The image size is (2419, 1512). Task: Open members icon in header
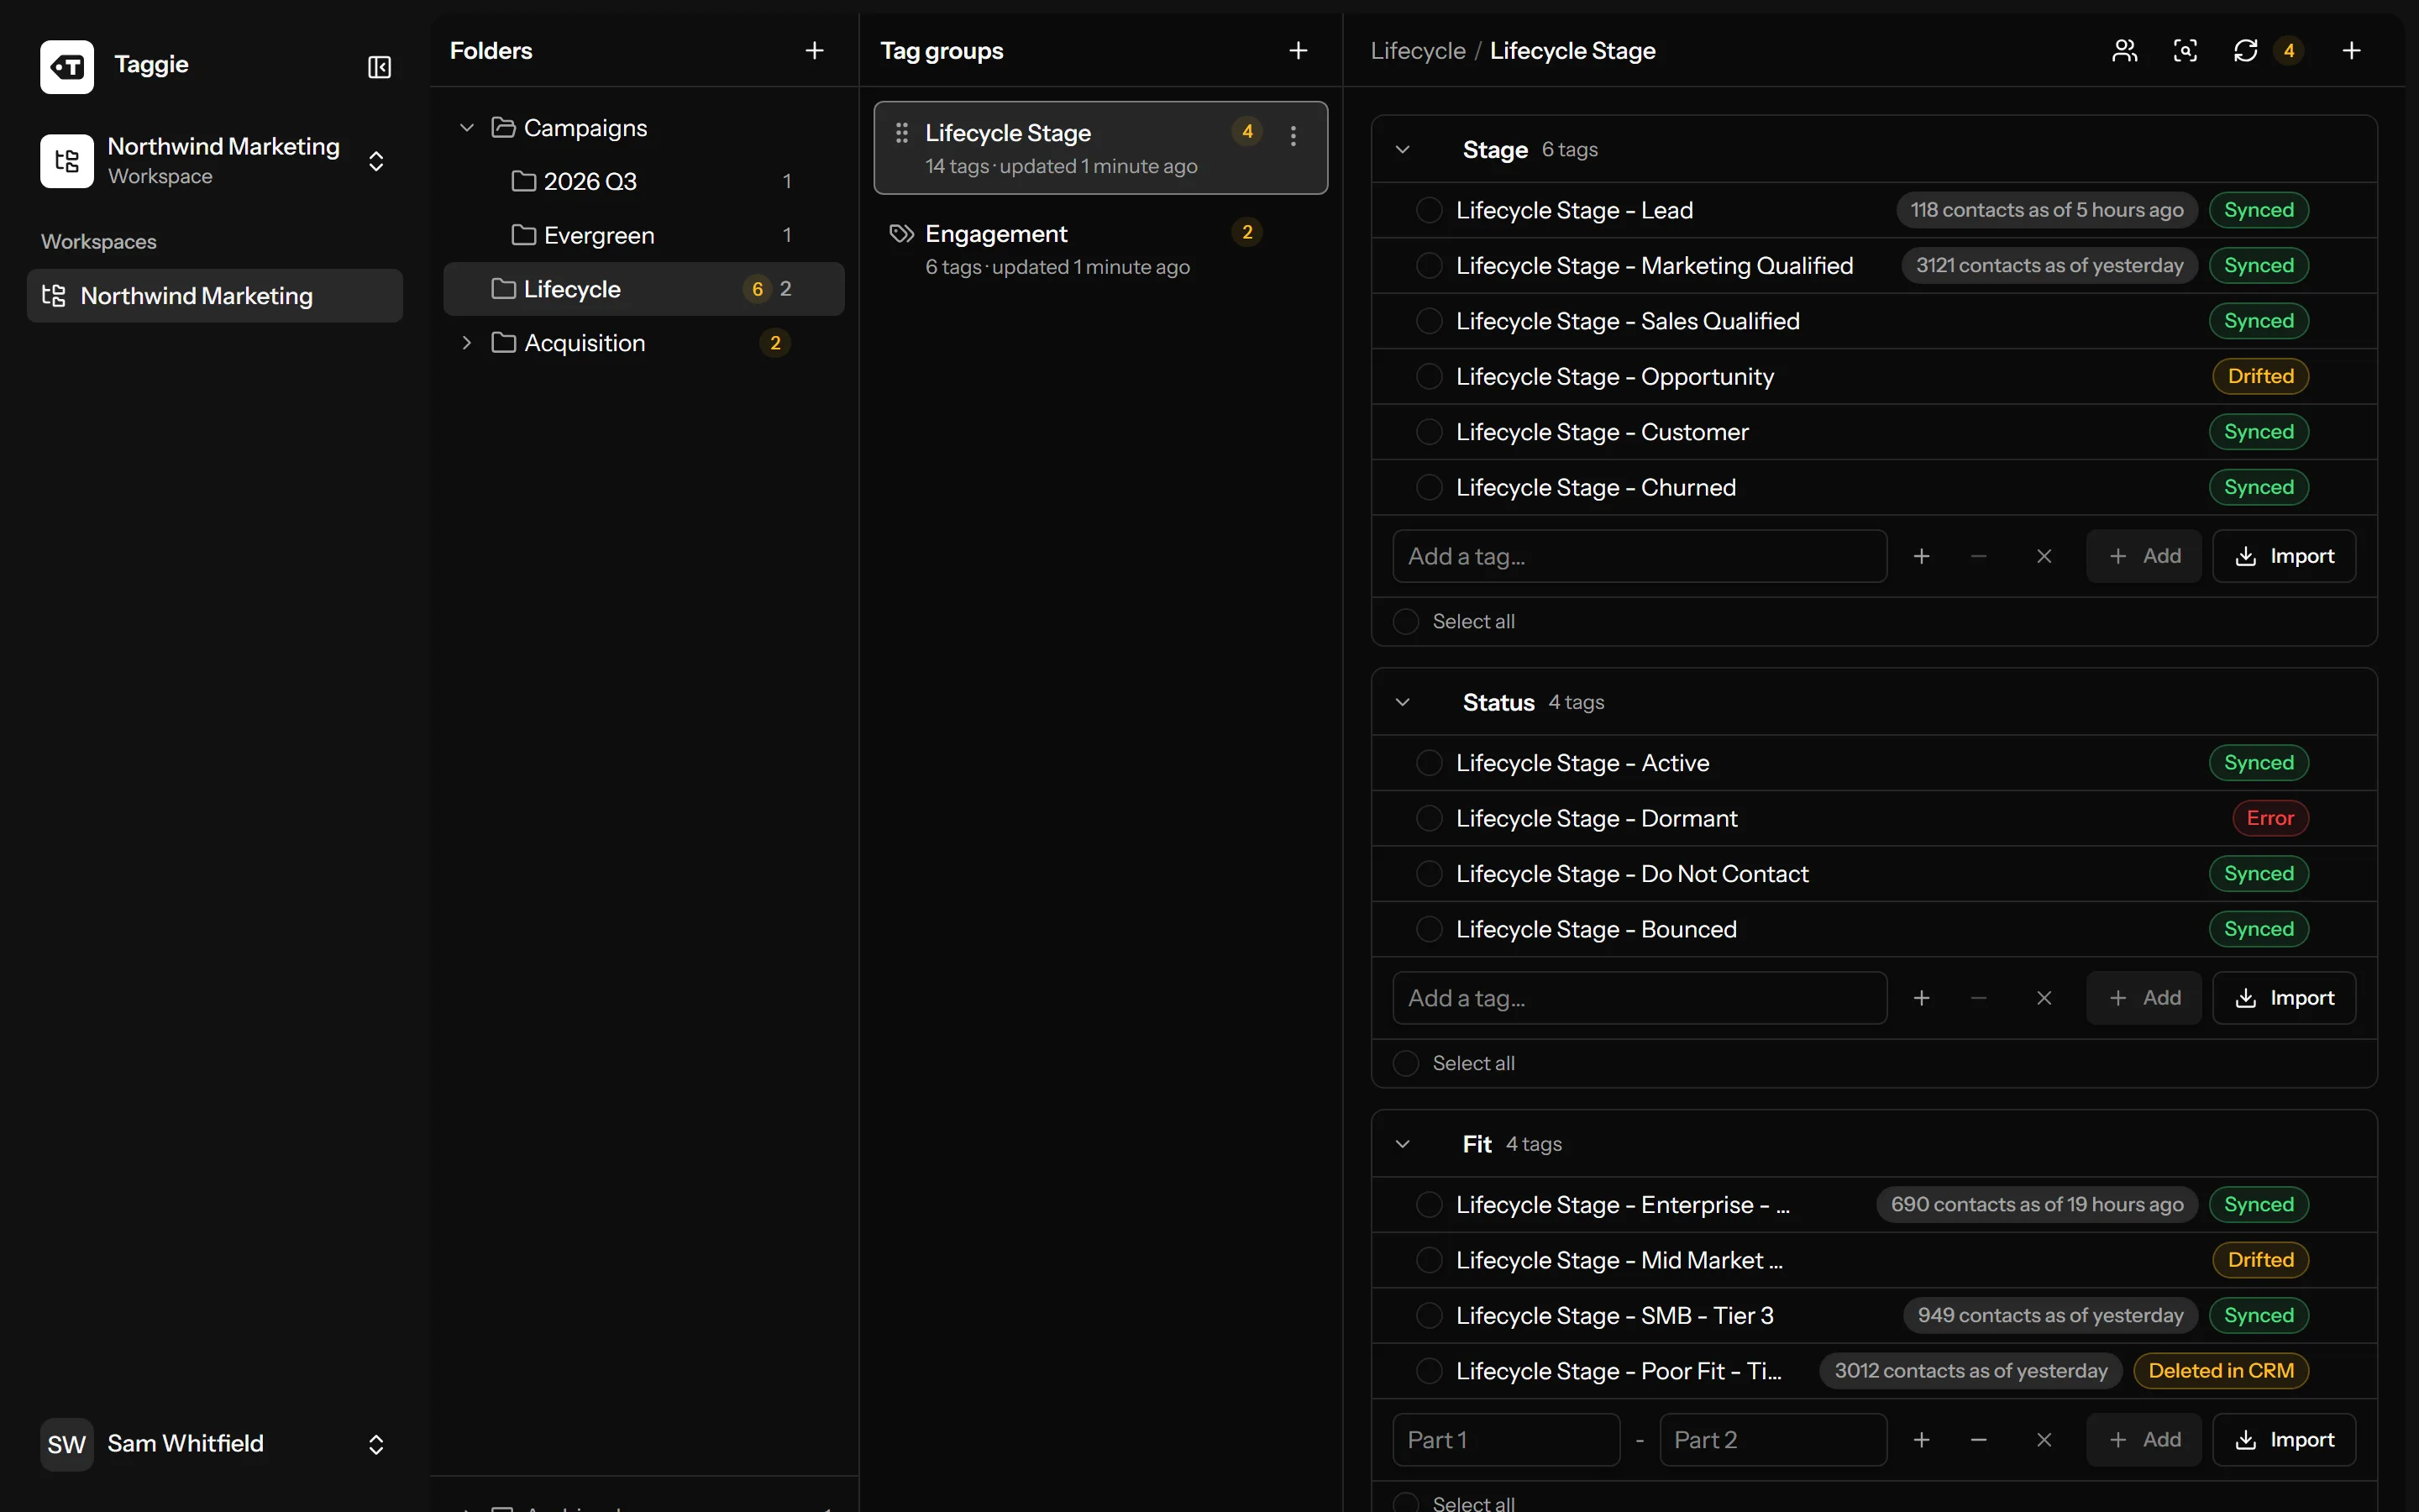(2124, 50)
